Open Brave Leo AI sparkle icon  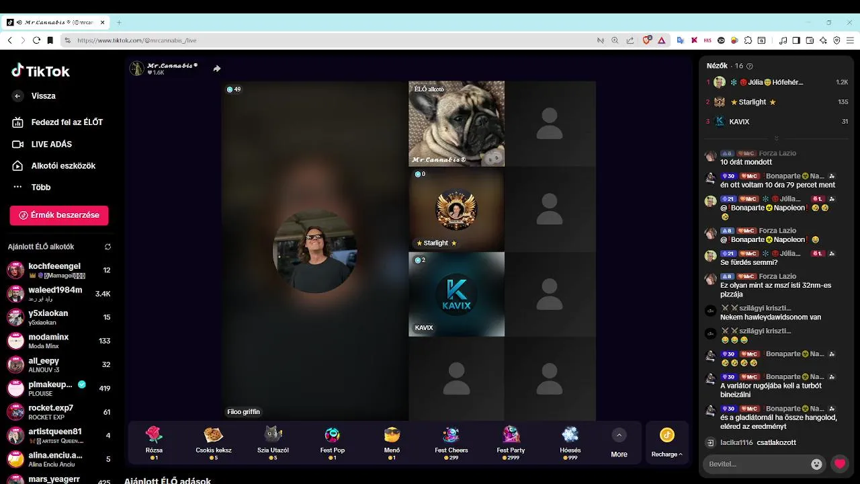point(823,40)
